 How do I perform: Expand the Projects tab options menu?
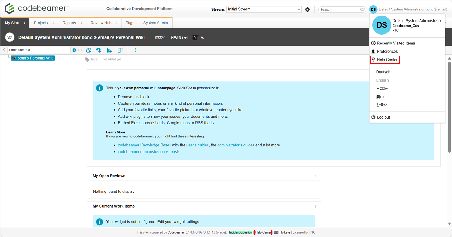coord(53,23)
